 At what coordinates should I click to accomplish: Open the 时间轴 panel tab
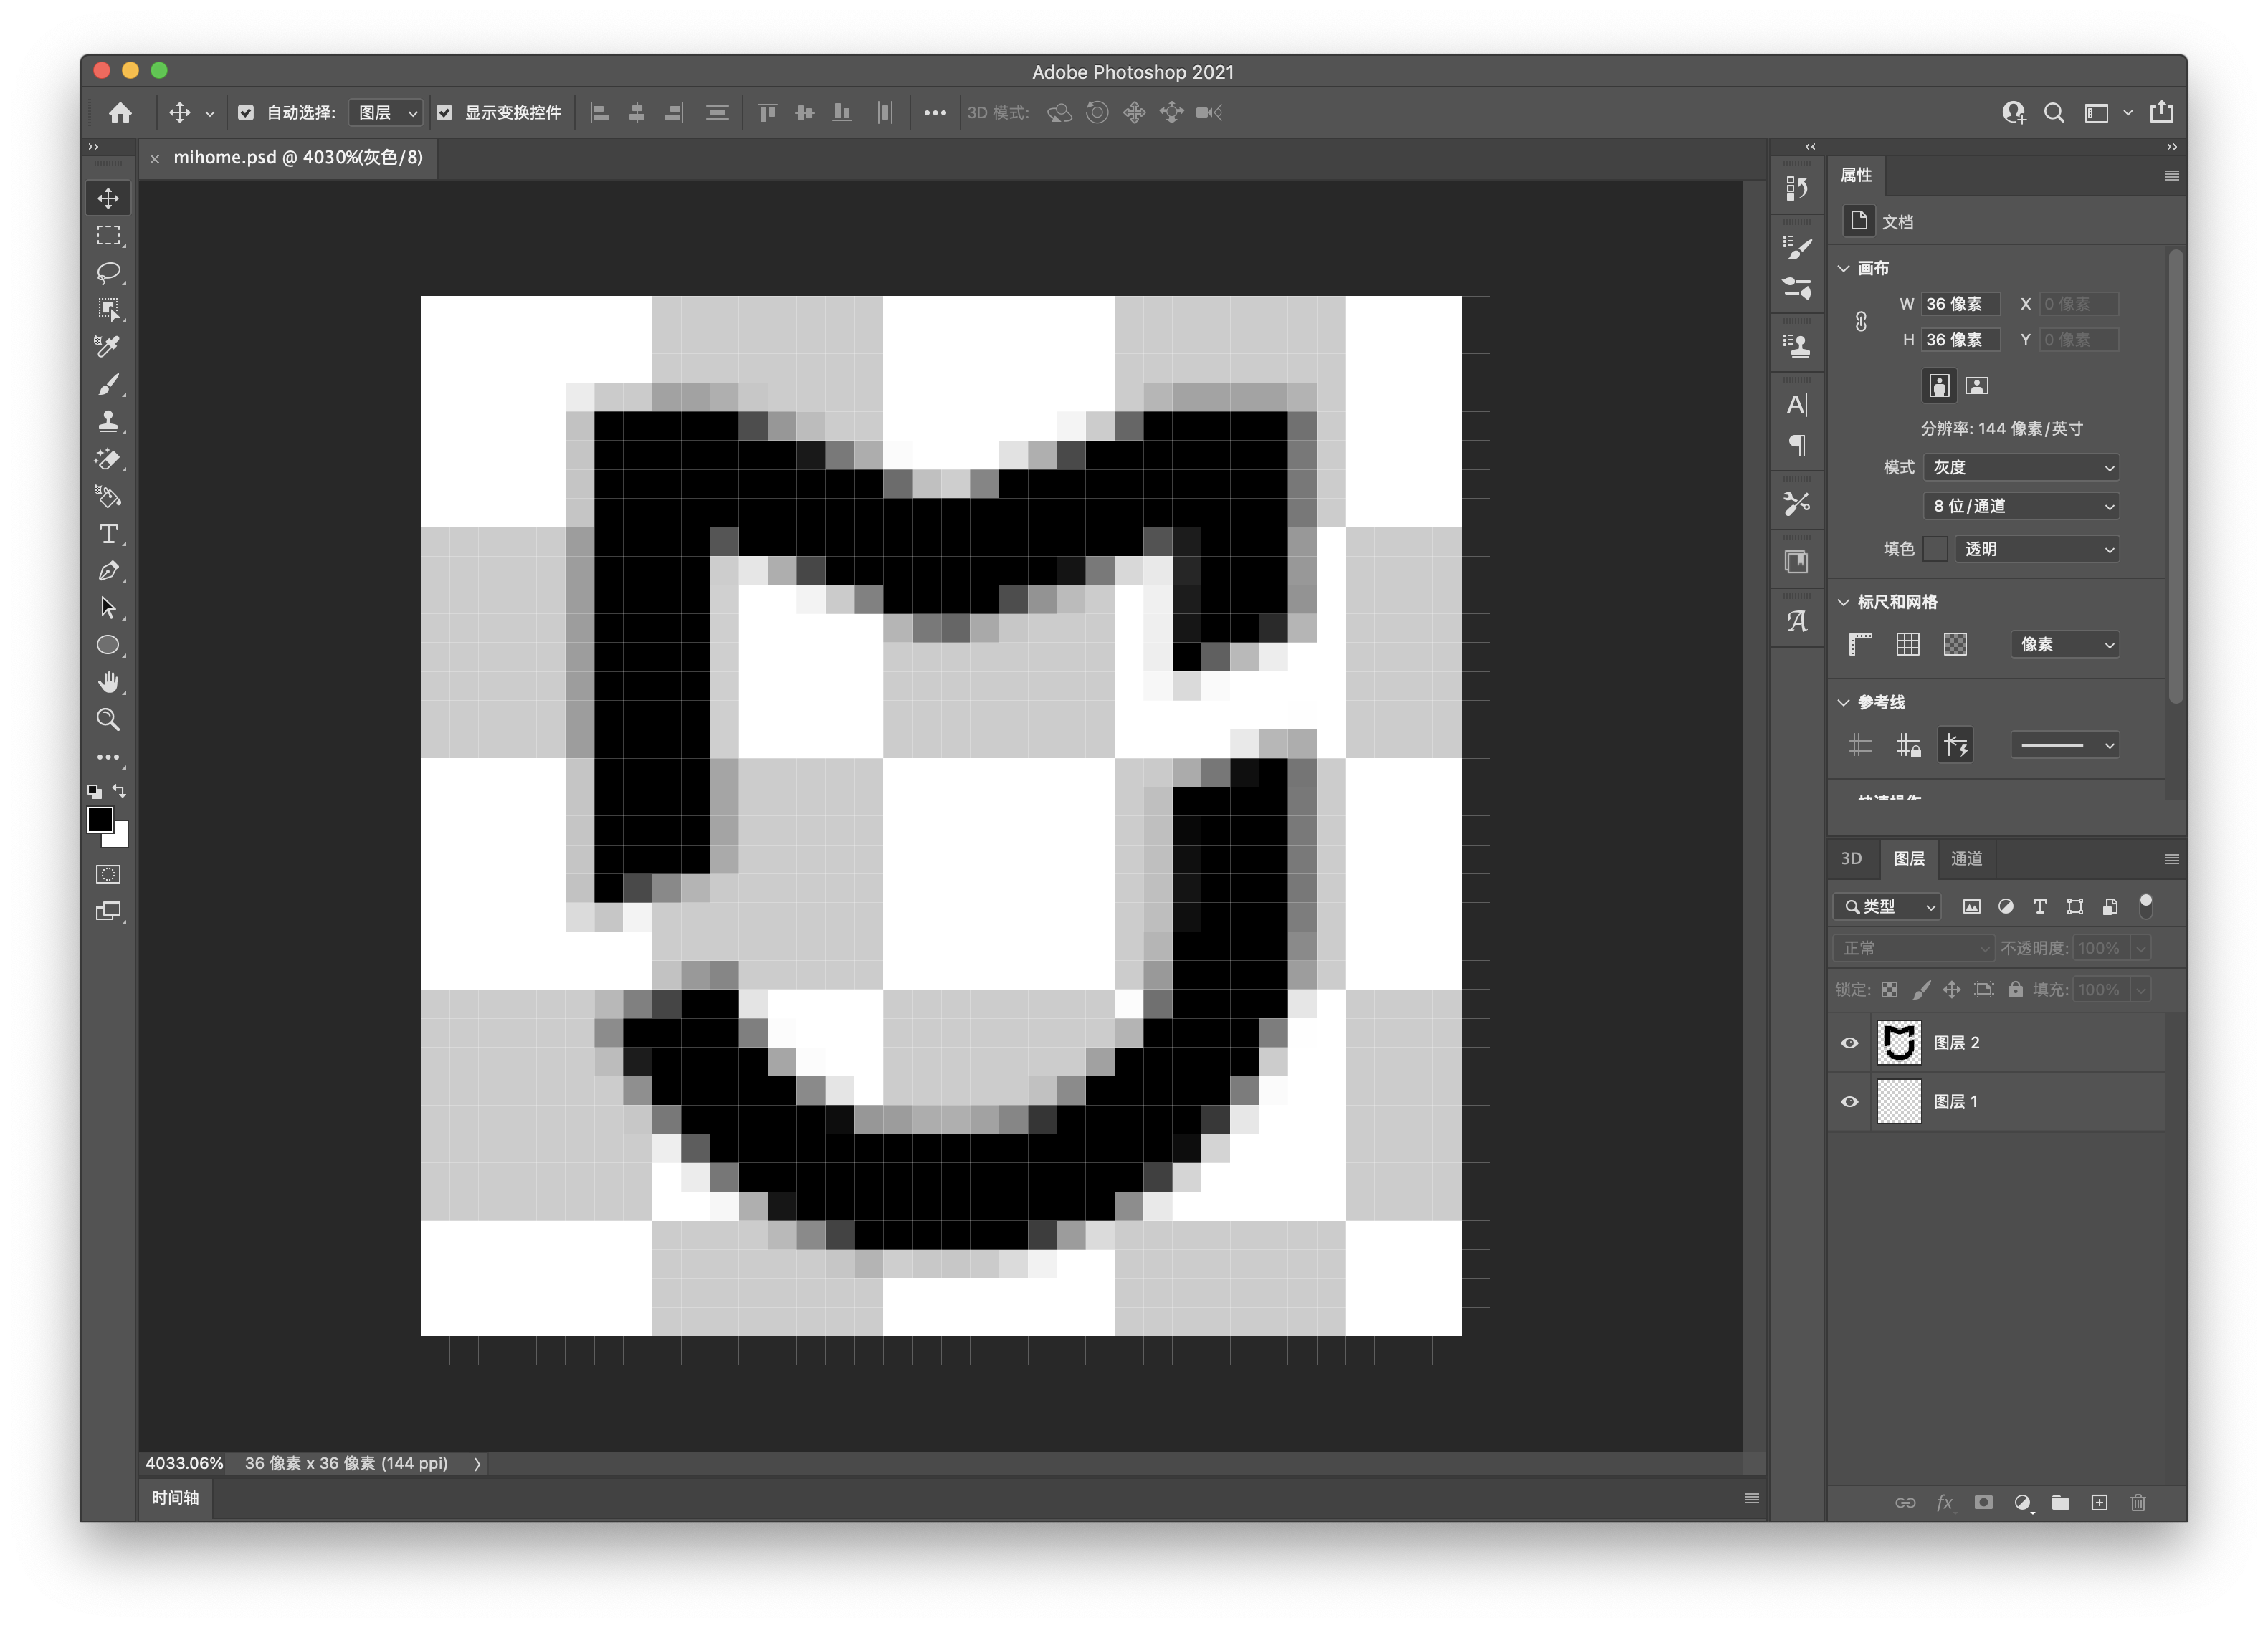[175, 1497]
